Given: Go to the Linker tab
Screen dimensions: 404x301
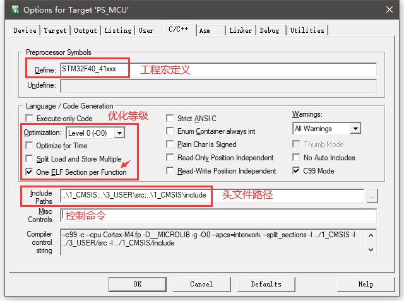Looking at the screenshot, I should (241, 30).
